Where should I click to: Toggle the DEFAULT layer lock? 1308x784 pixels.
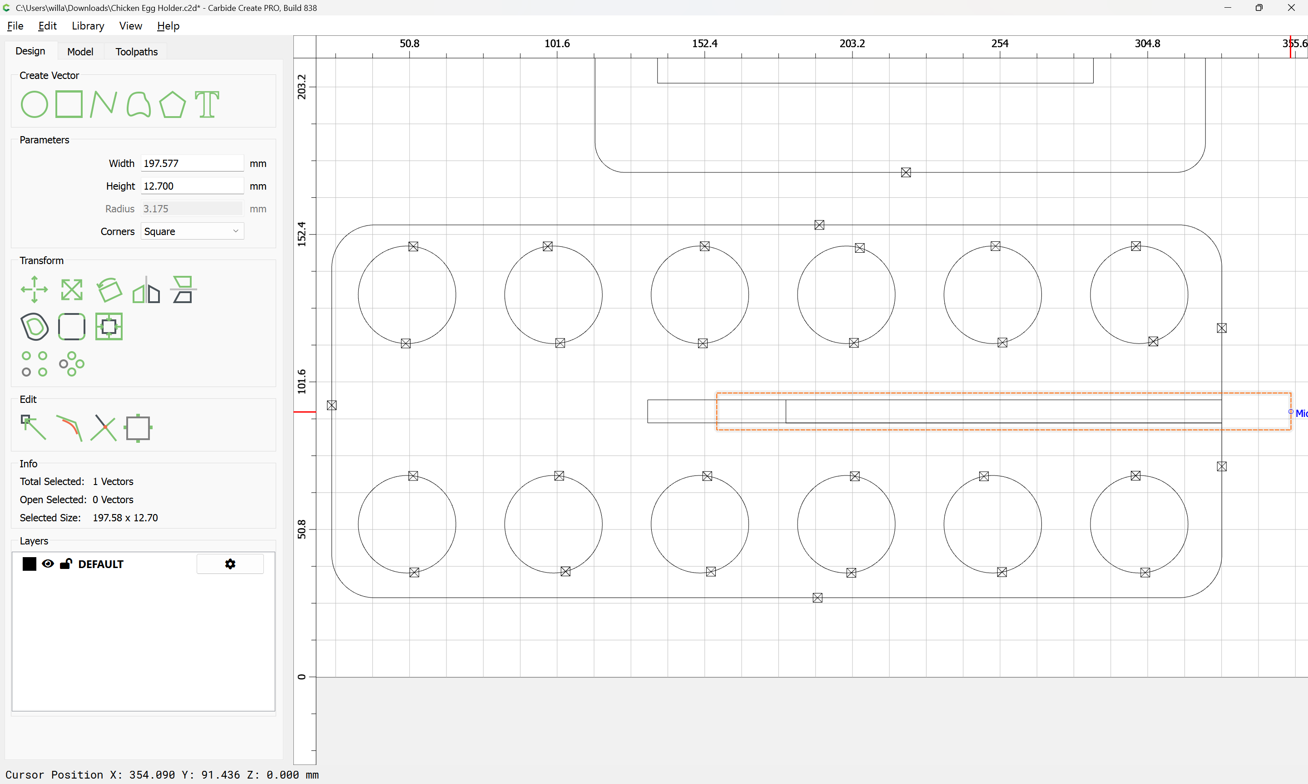pos(66,563)
